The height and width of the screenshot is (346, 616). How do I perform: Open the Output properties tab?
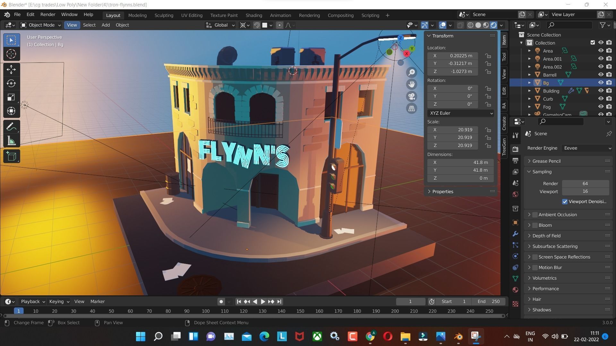[515, 161]
